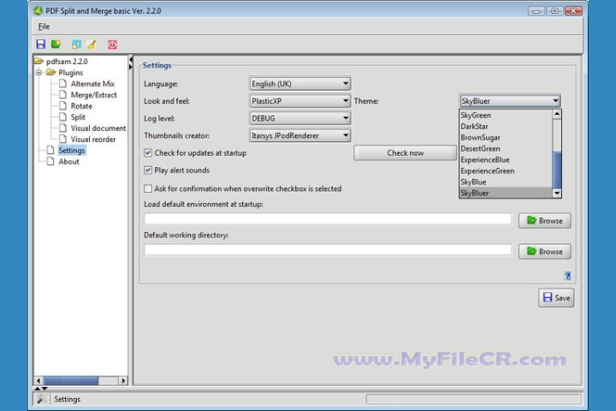
Task: Click the page icon beside About
Action: (50, 161)
